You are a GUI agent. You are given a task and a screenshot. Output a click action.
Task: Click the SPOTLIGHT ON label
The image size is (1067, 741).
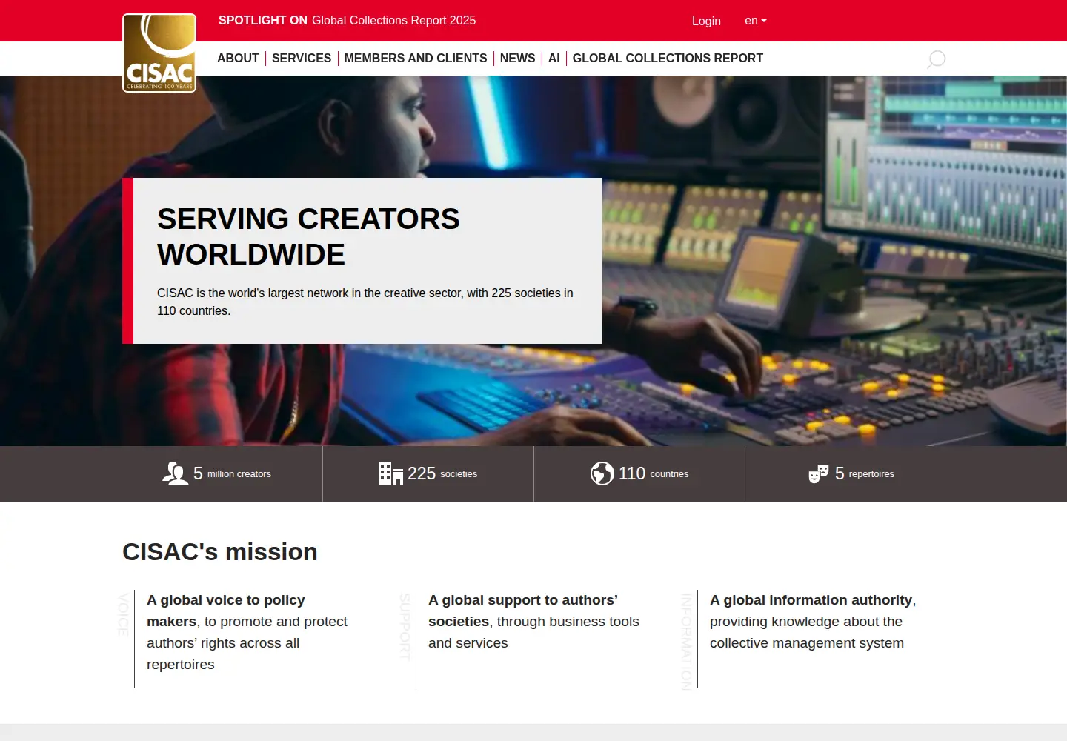(263, 21)
